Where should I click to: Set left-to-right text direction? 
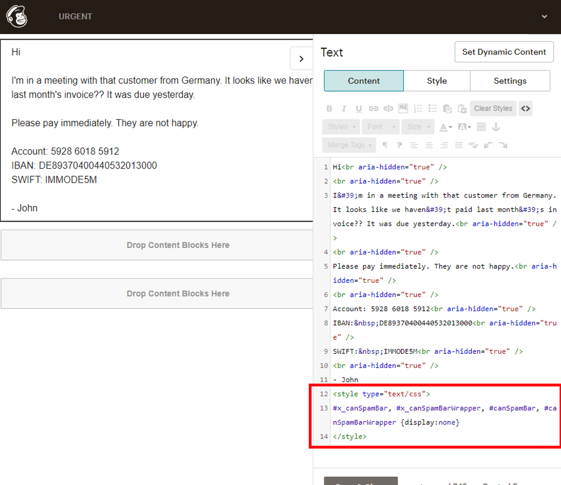[385, 145]
